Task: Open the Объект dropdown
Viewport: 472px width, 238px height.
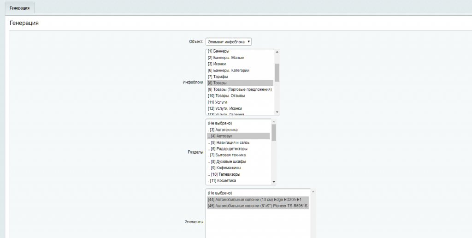Action: (229, 42)
